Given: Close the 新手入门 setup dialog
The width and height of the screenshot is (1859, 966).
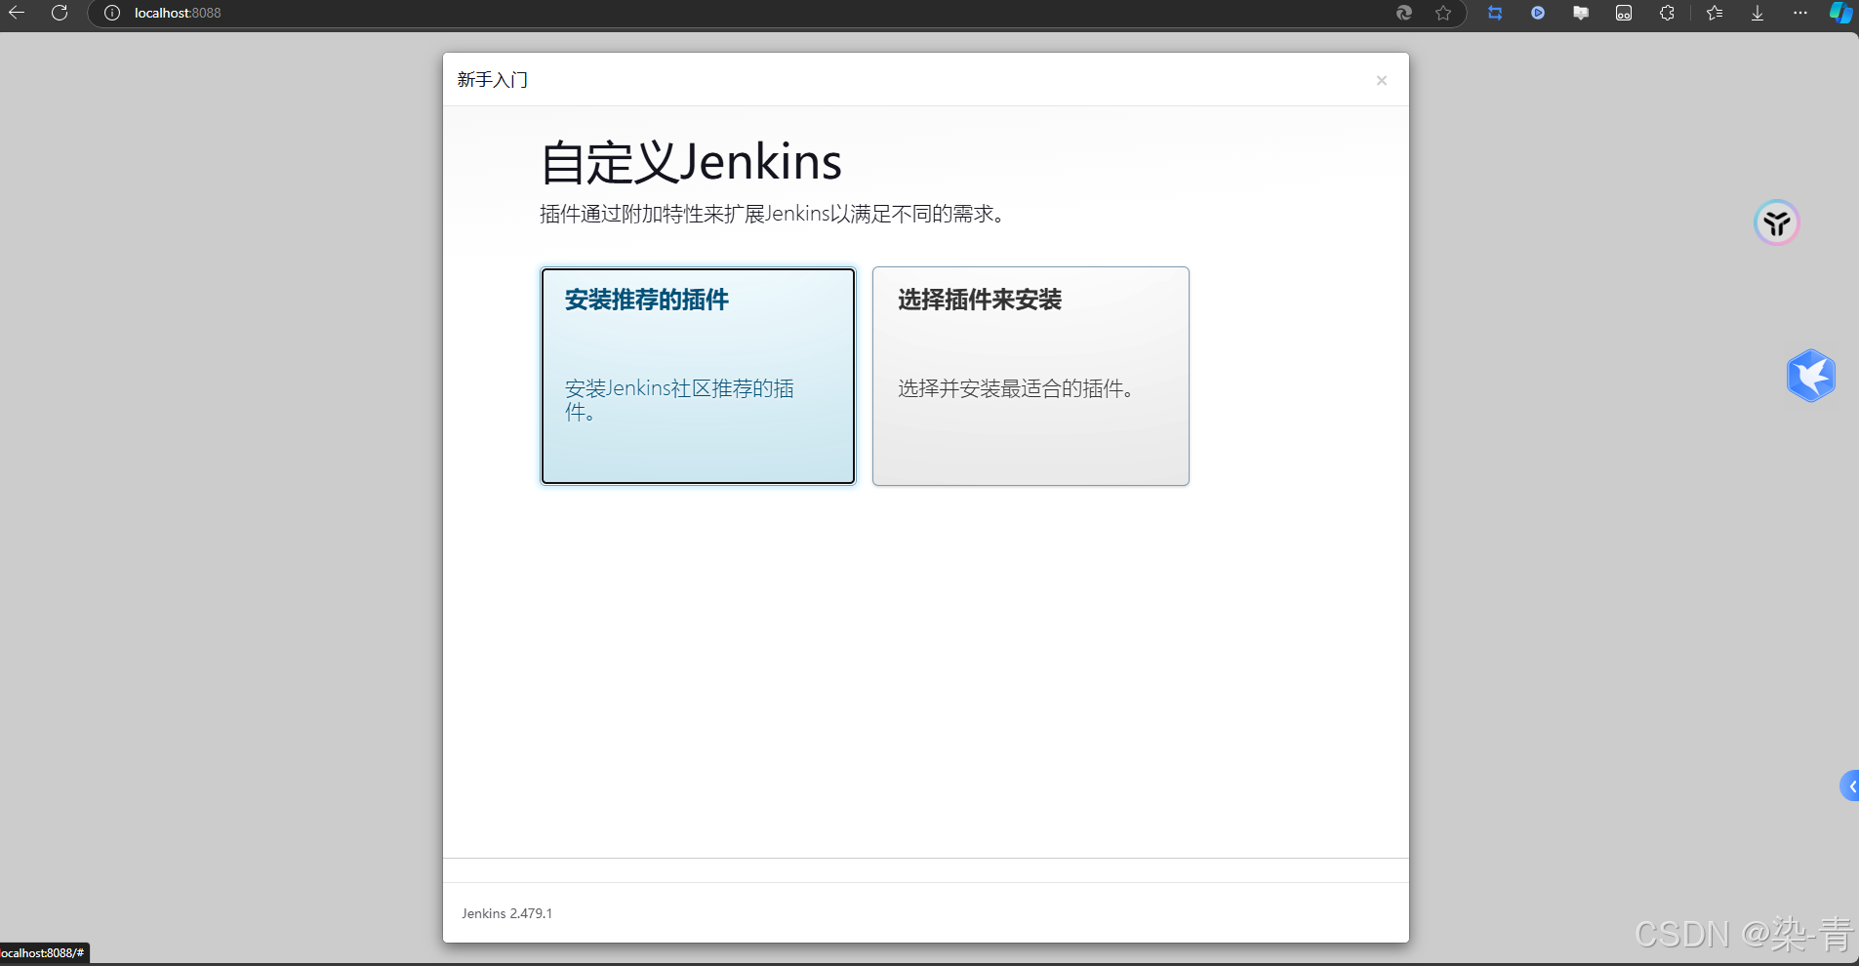Looking at the screenshot, I should (x=1382, y=80).
